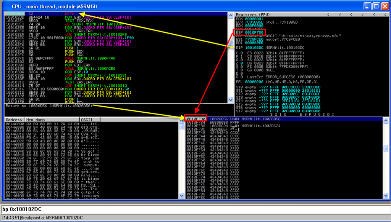The width and height of the screenshot is (391, 222).
Task: Click the stack pane scroll-down arrow
Action: coord(386,196)
